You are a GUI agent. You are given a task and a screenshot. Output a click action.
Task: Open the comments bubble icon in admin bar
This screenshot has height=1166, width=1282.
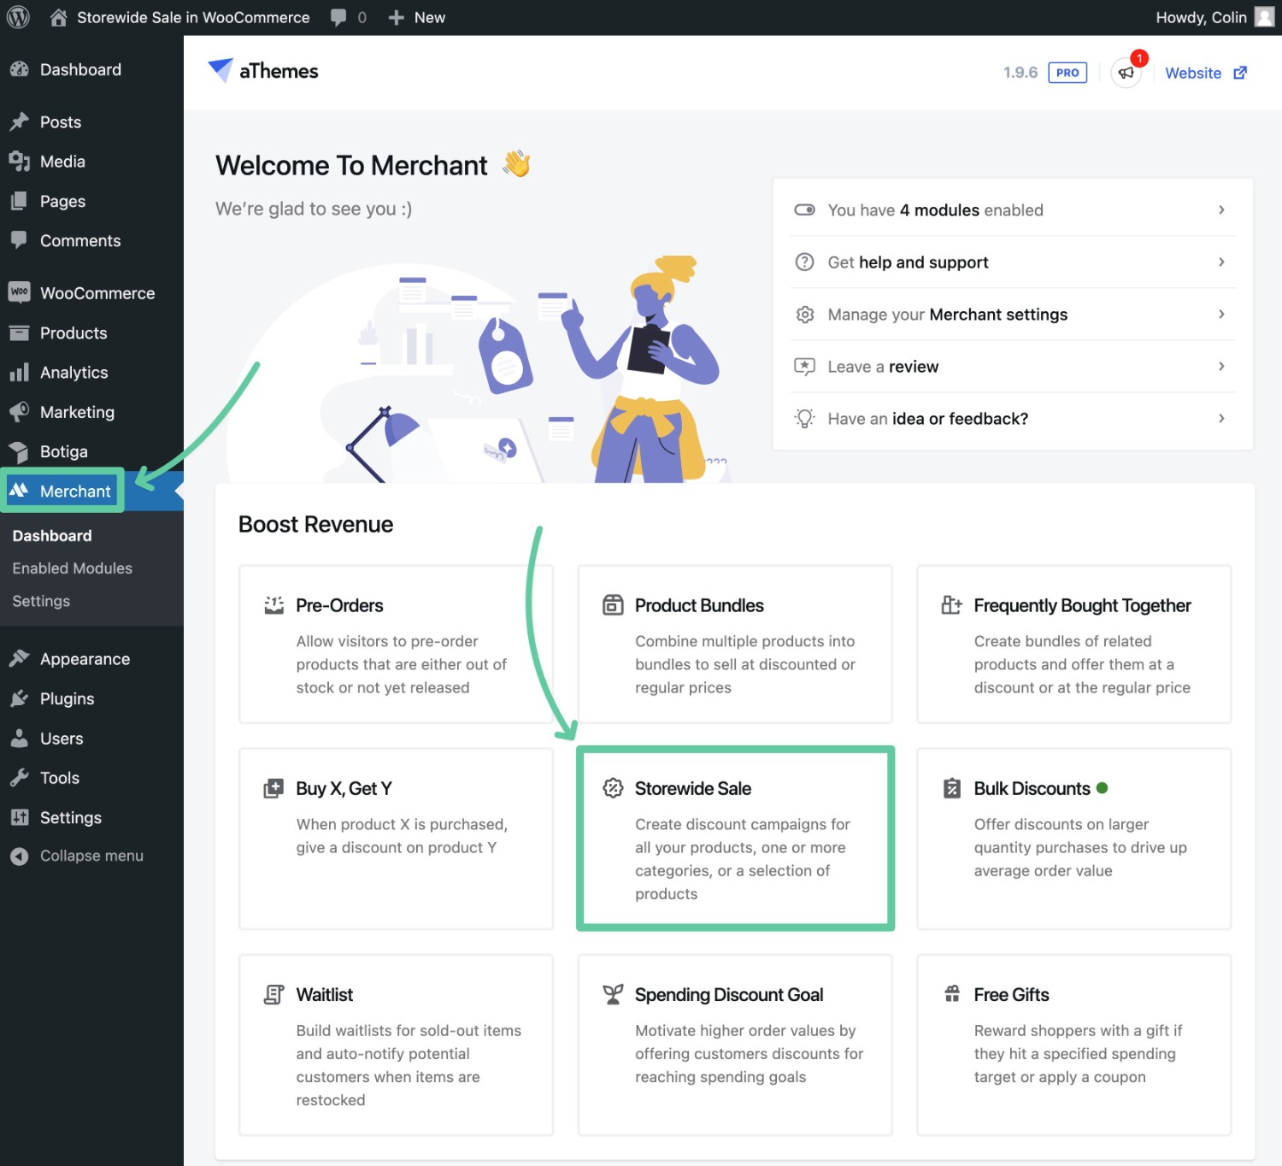point(338,18)
